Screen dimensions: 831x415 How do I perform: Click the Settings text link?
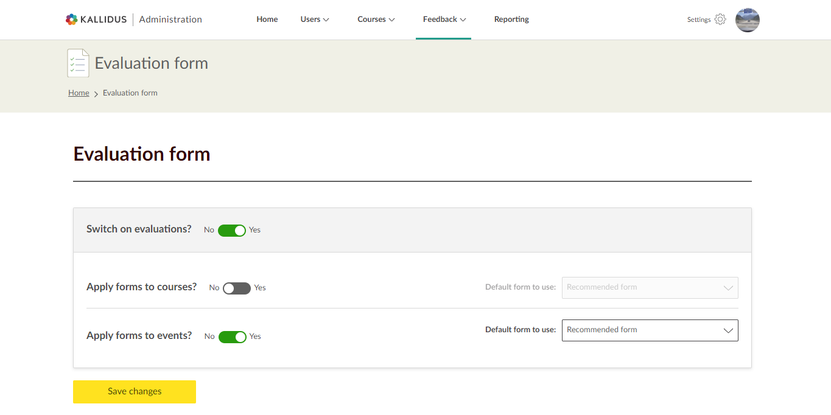point(699,20)
